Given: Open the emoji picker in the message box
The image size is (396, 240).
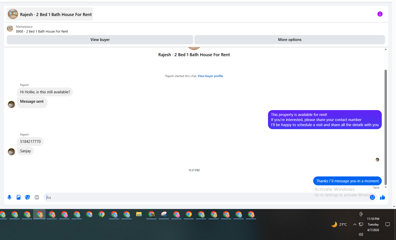Looking at the screenshot, I should pyautogui.click(x=372, y=197).
